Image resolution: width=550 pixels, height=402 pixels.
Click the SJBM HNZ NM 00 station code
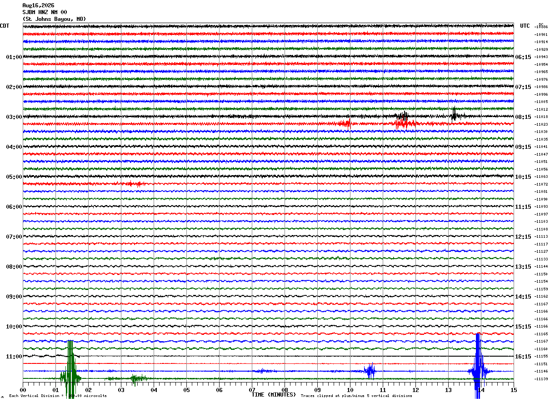tap(45, 12)
